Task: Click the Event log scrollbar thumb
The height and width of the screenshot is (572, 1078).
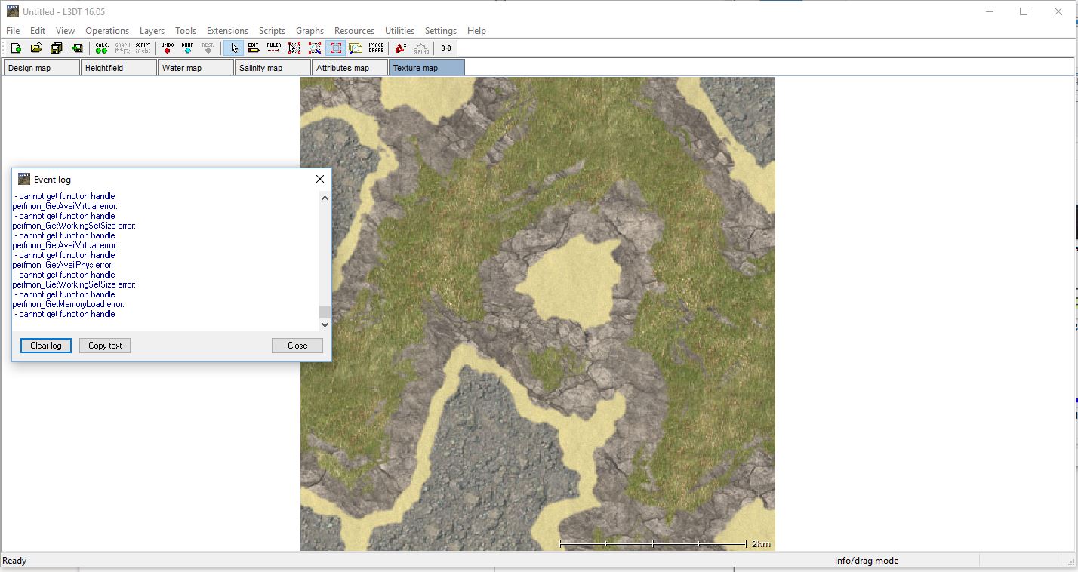Action: click(x=325, y=312)
